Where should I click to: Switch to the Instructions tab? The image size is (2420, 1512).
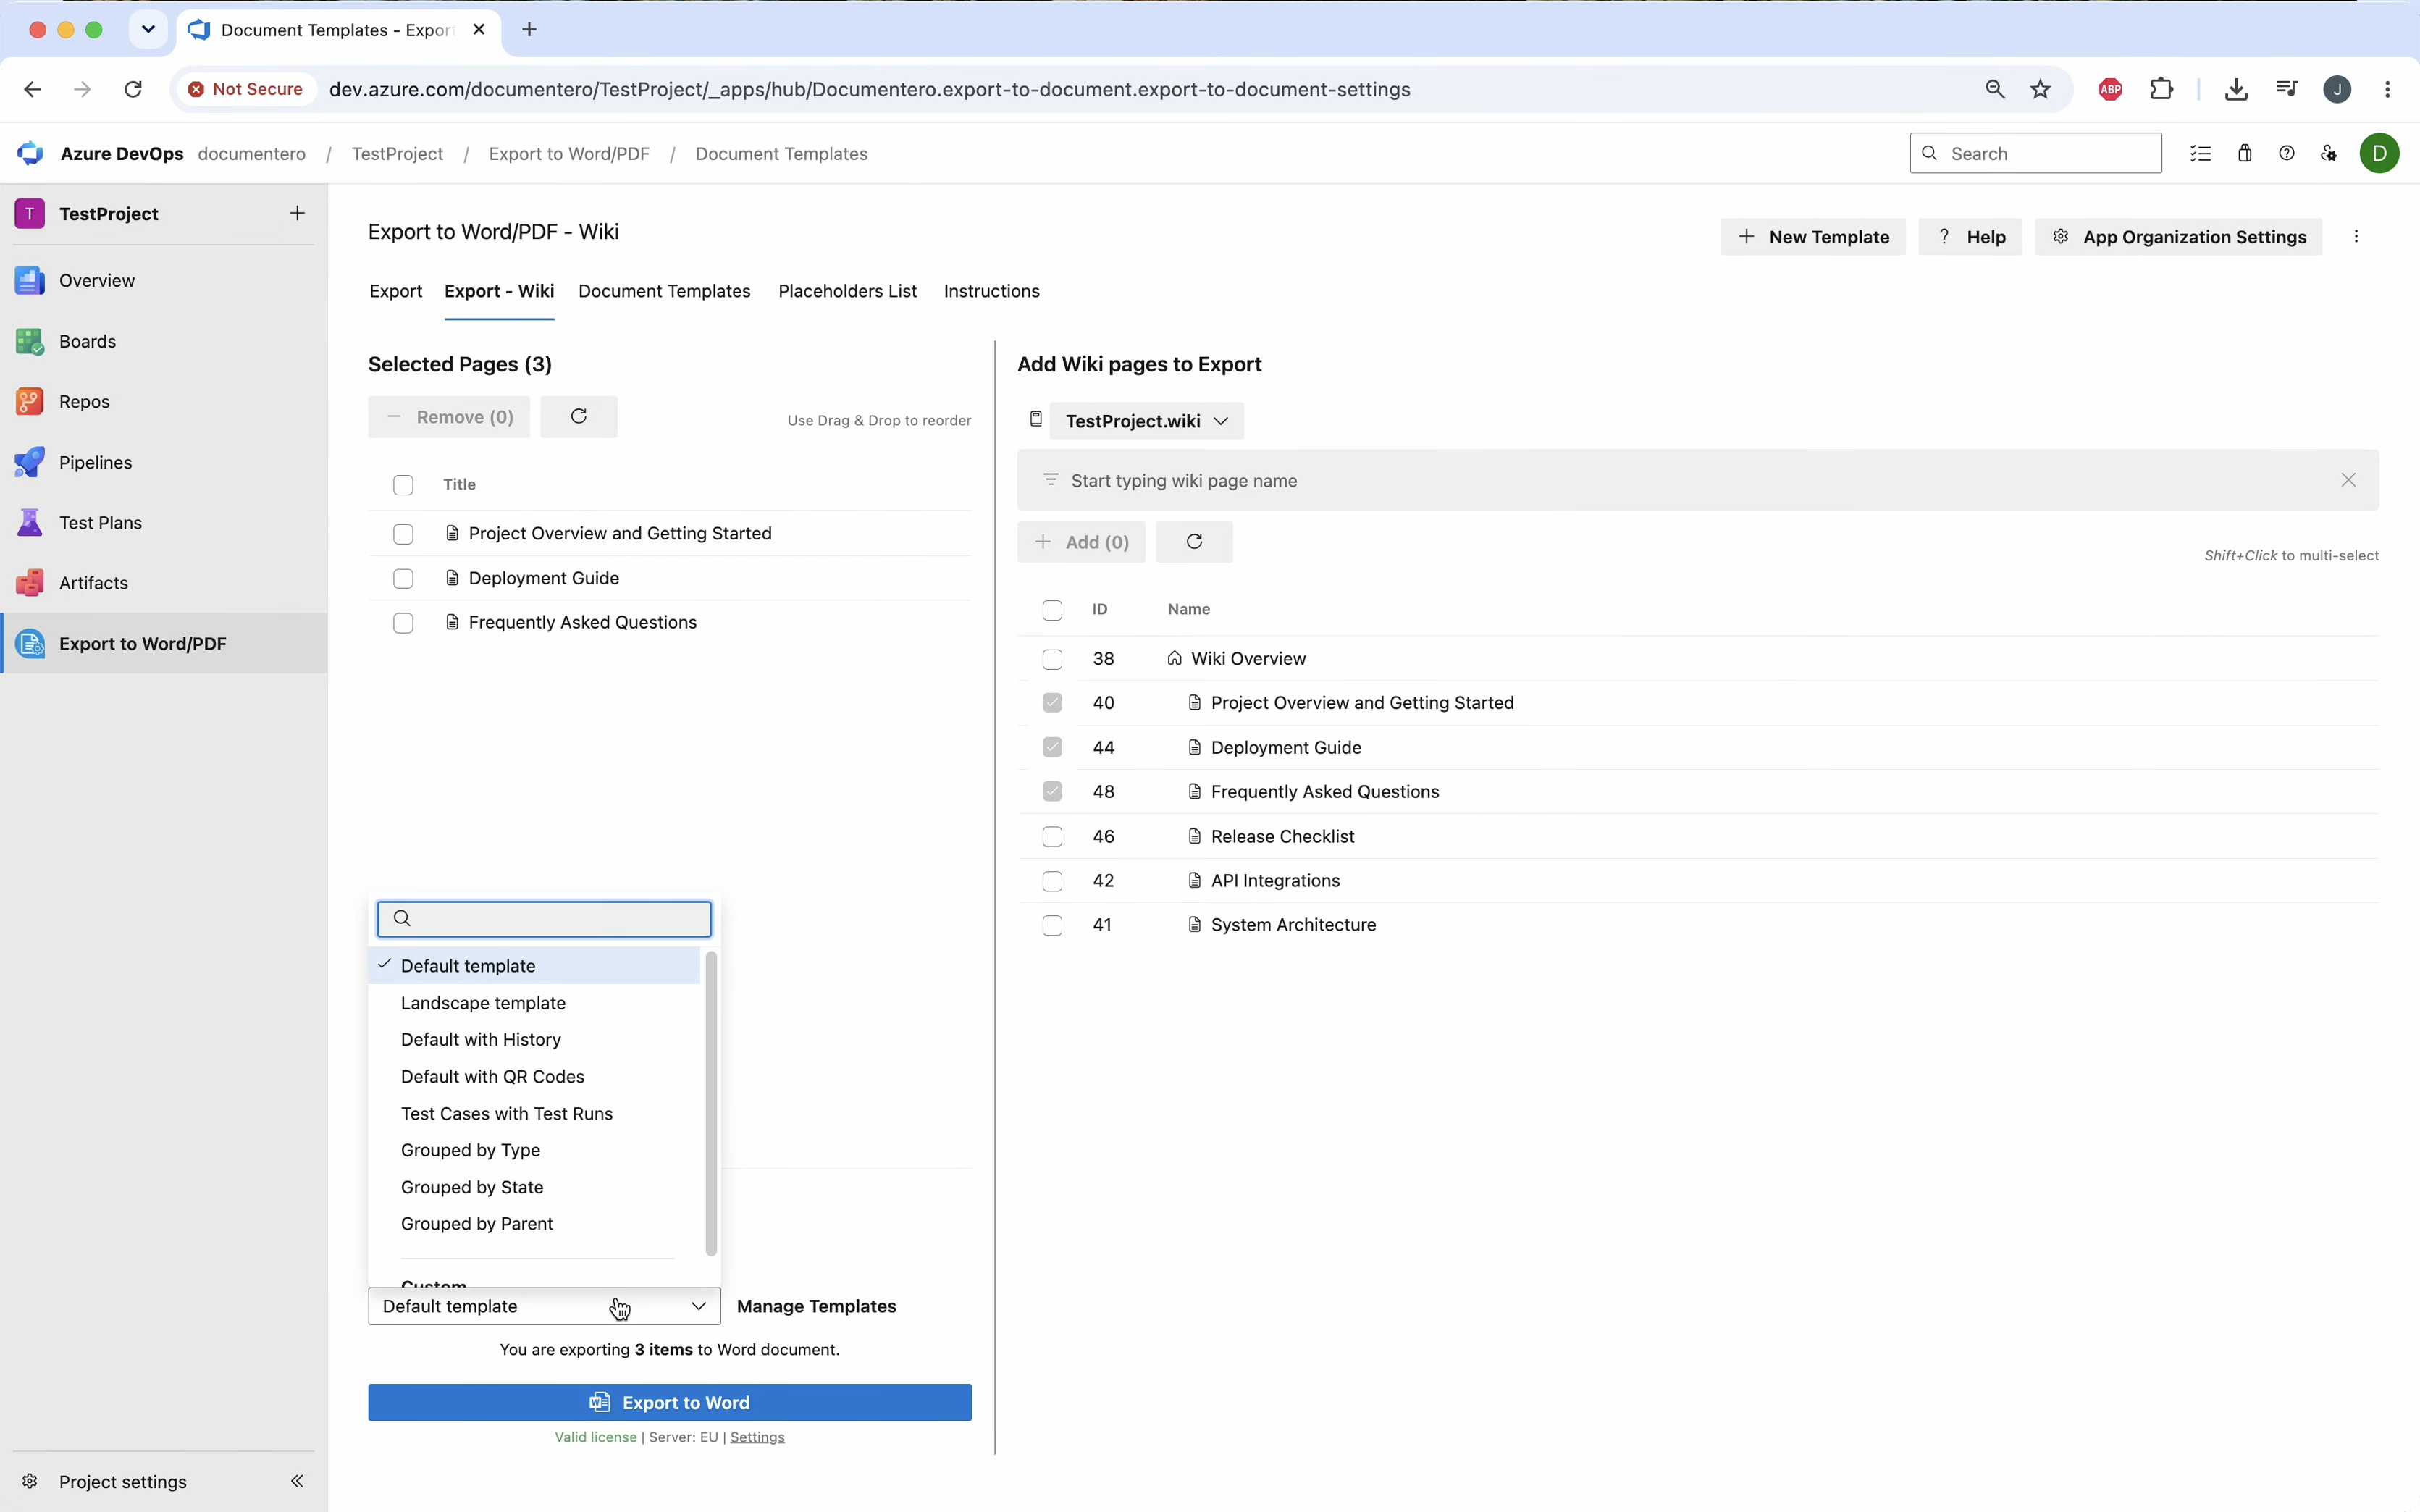pyautogui.click(x=991, y=291)
